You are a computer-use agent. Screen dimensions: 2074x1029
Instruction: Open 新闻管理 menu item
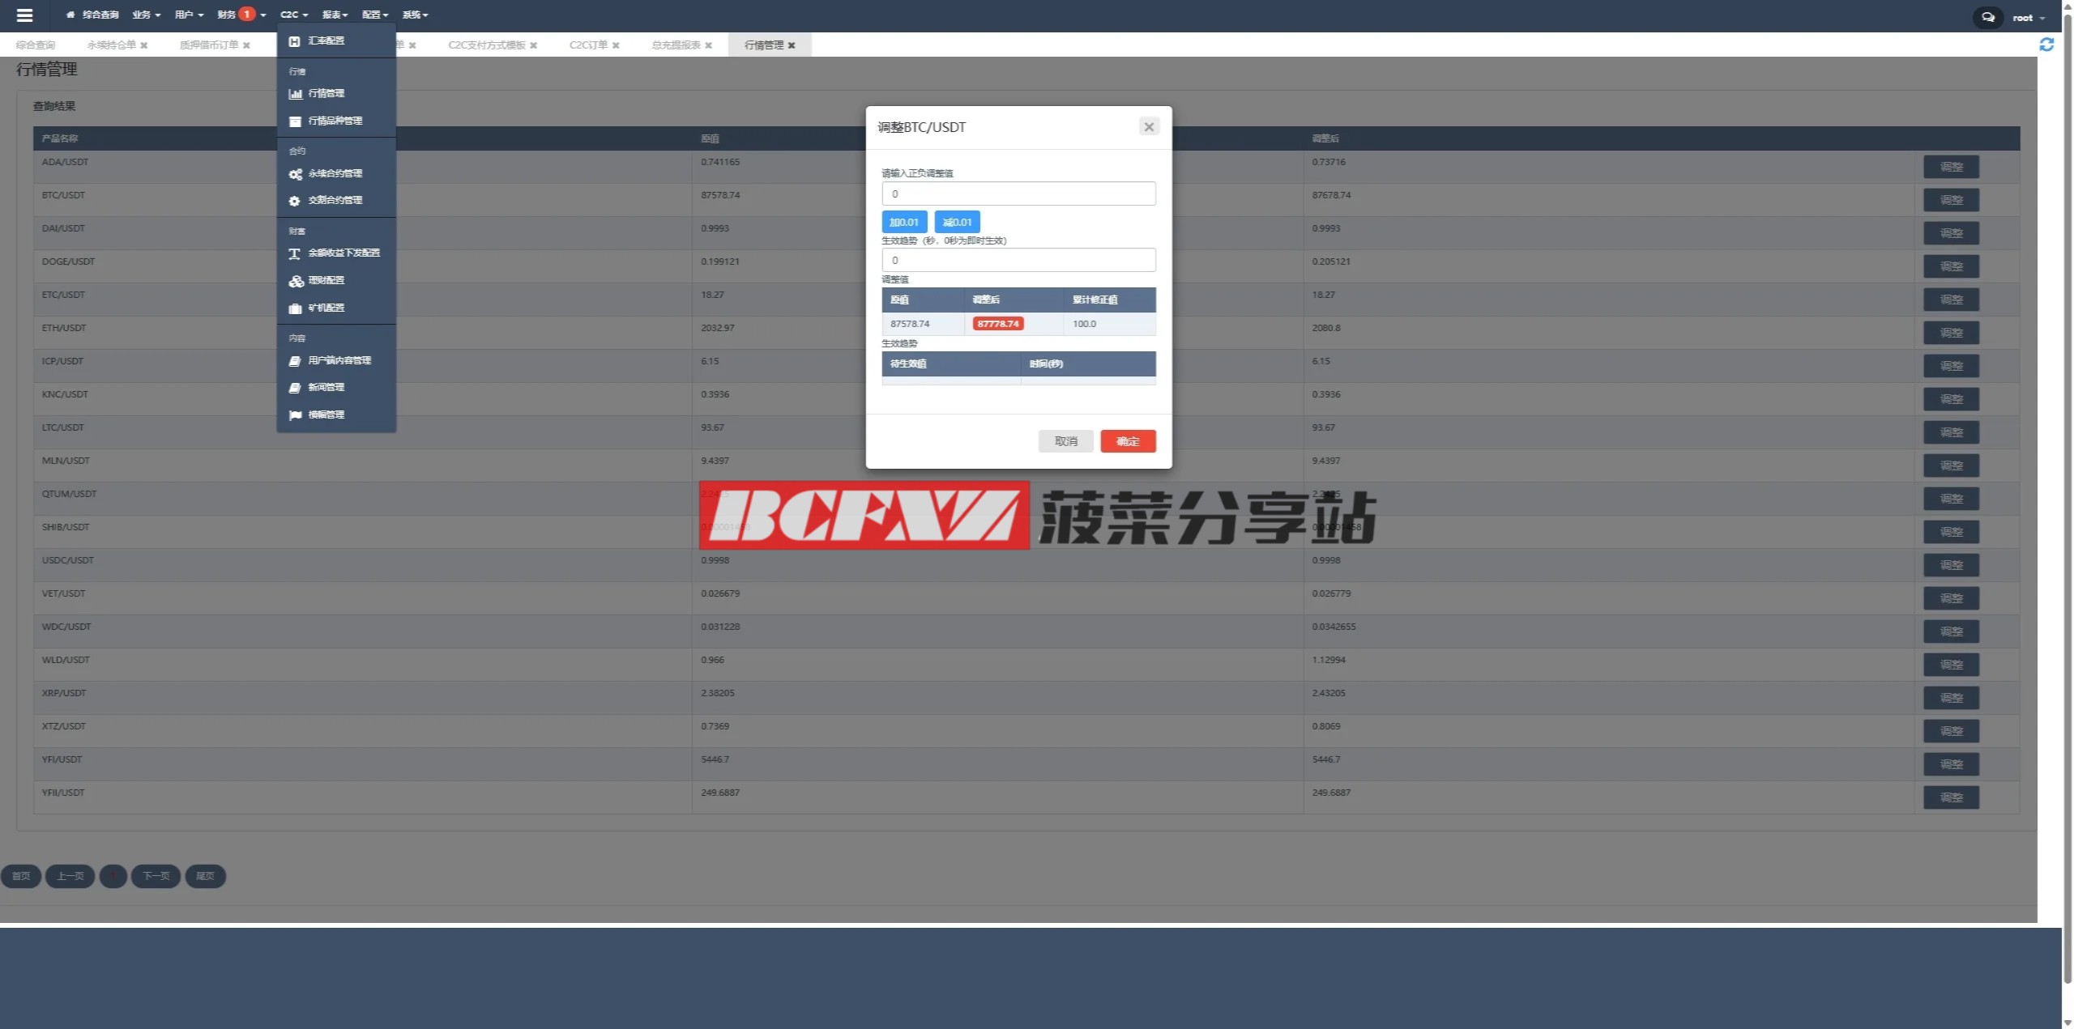[x=326, y=387]
